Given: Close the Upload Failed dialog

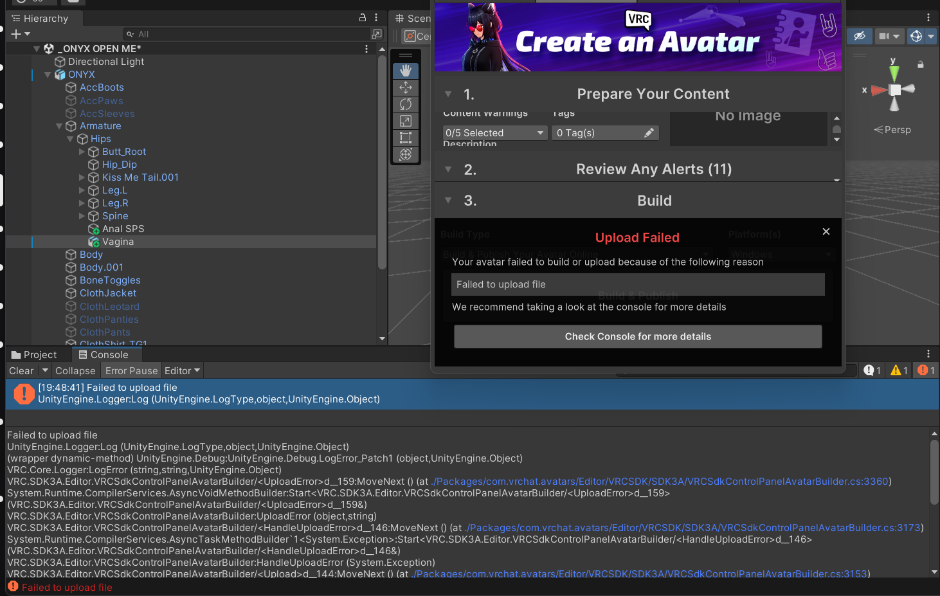Looking at the screenshot, I should tap(826, 231).
